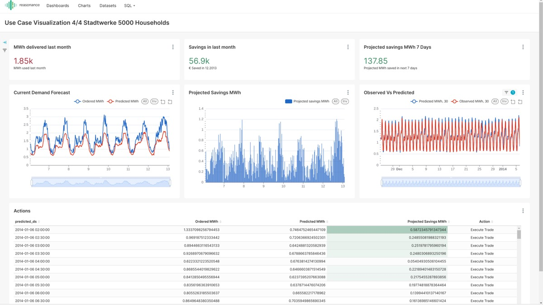Sort table by Projected Savings MWh column
Viewport: 543px width, 305px height.
click(428, 222)
